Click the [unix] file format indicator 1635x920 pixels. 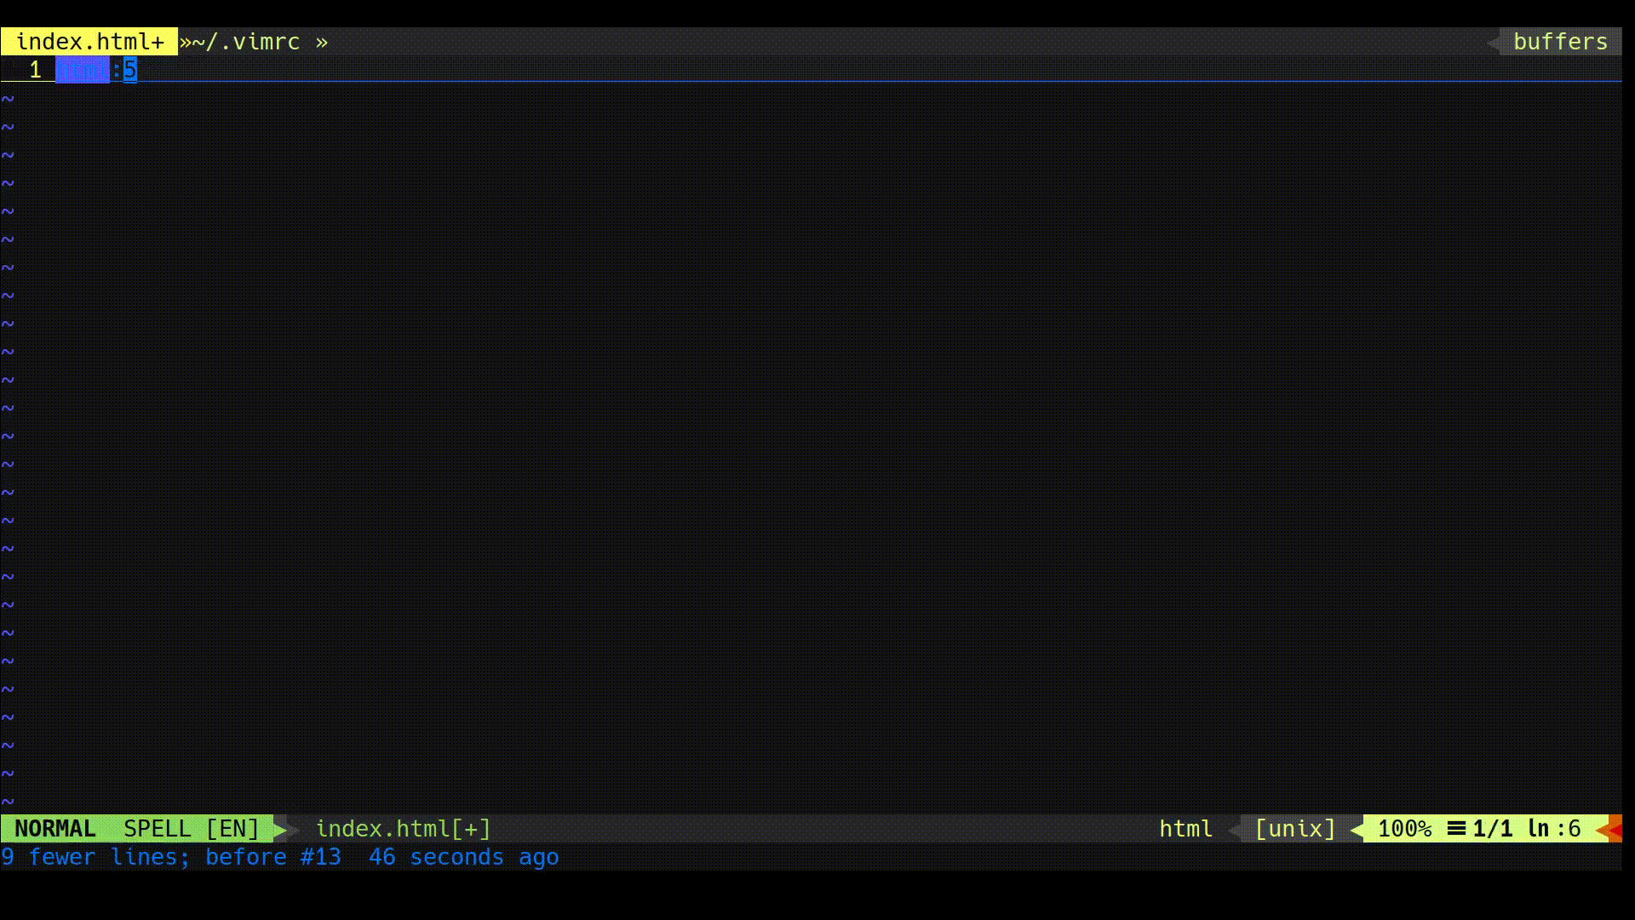(1295, 828)
